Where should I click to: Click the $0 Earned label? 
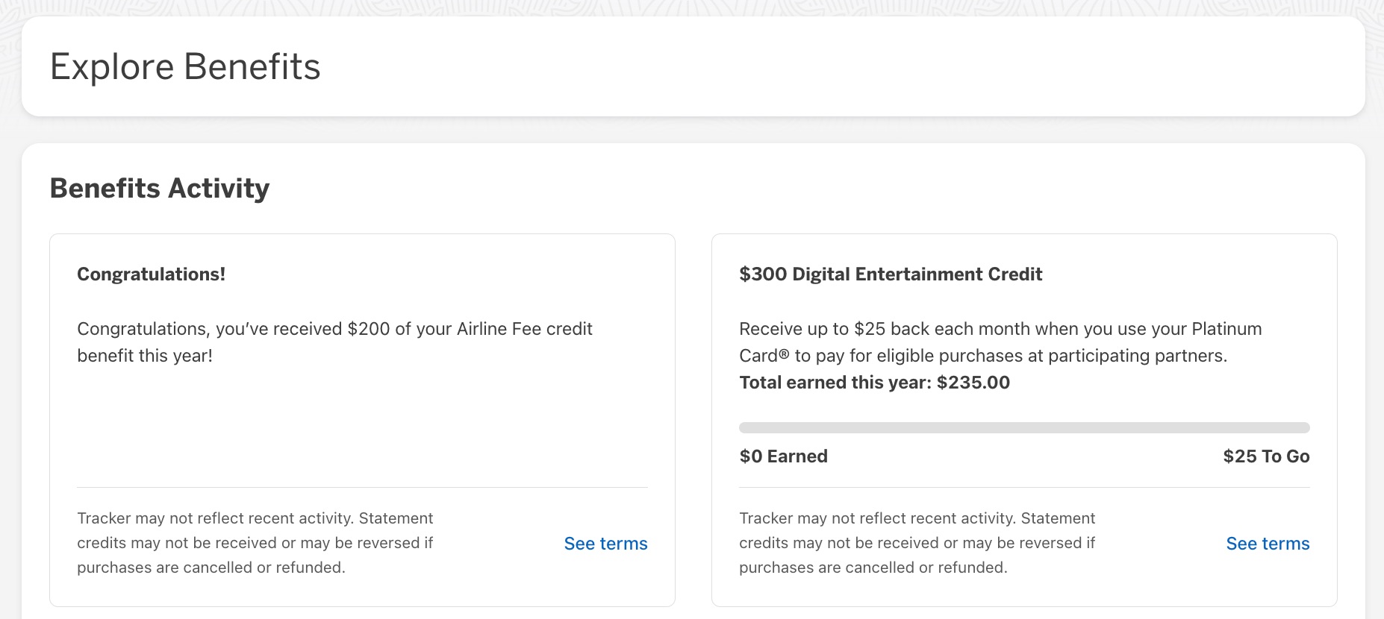783,456
